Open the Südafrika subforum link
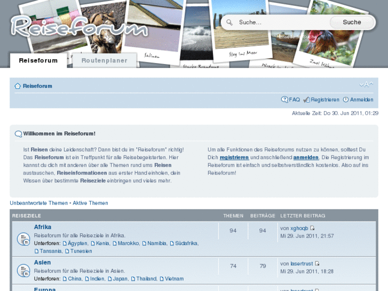This screenshot has height=291, width=388. click(x=186, y=243)
